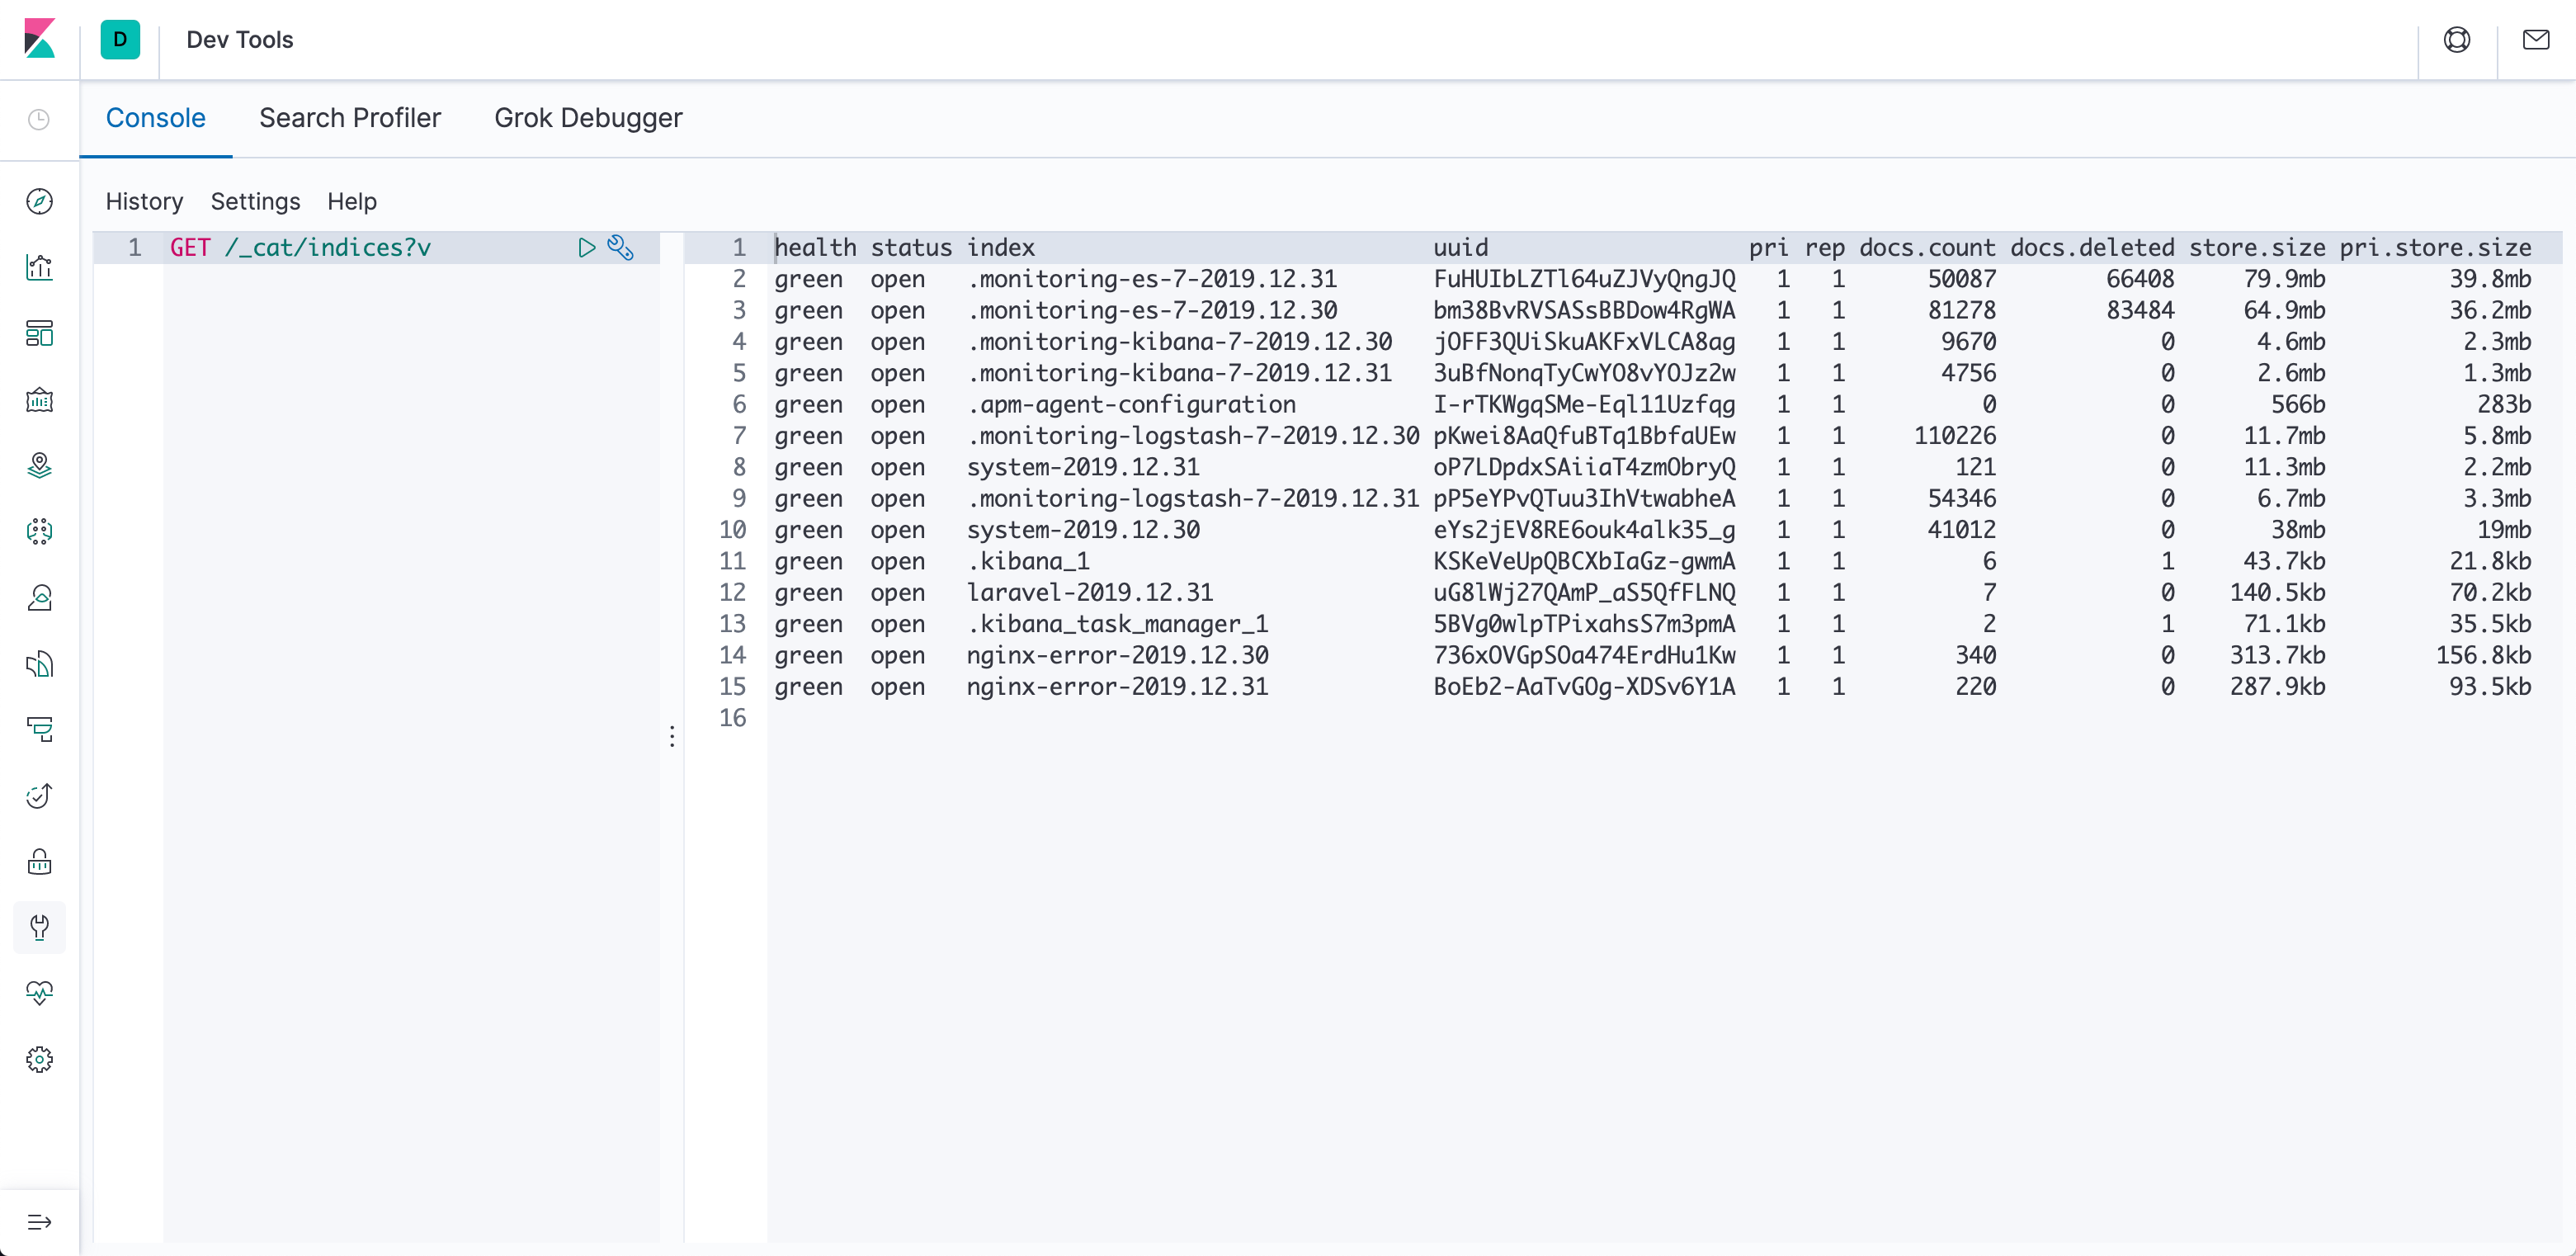Switch to Console tab
2576x1256 pixels.
155,118
